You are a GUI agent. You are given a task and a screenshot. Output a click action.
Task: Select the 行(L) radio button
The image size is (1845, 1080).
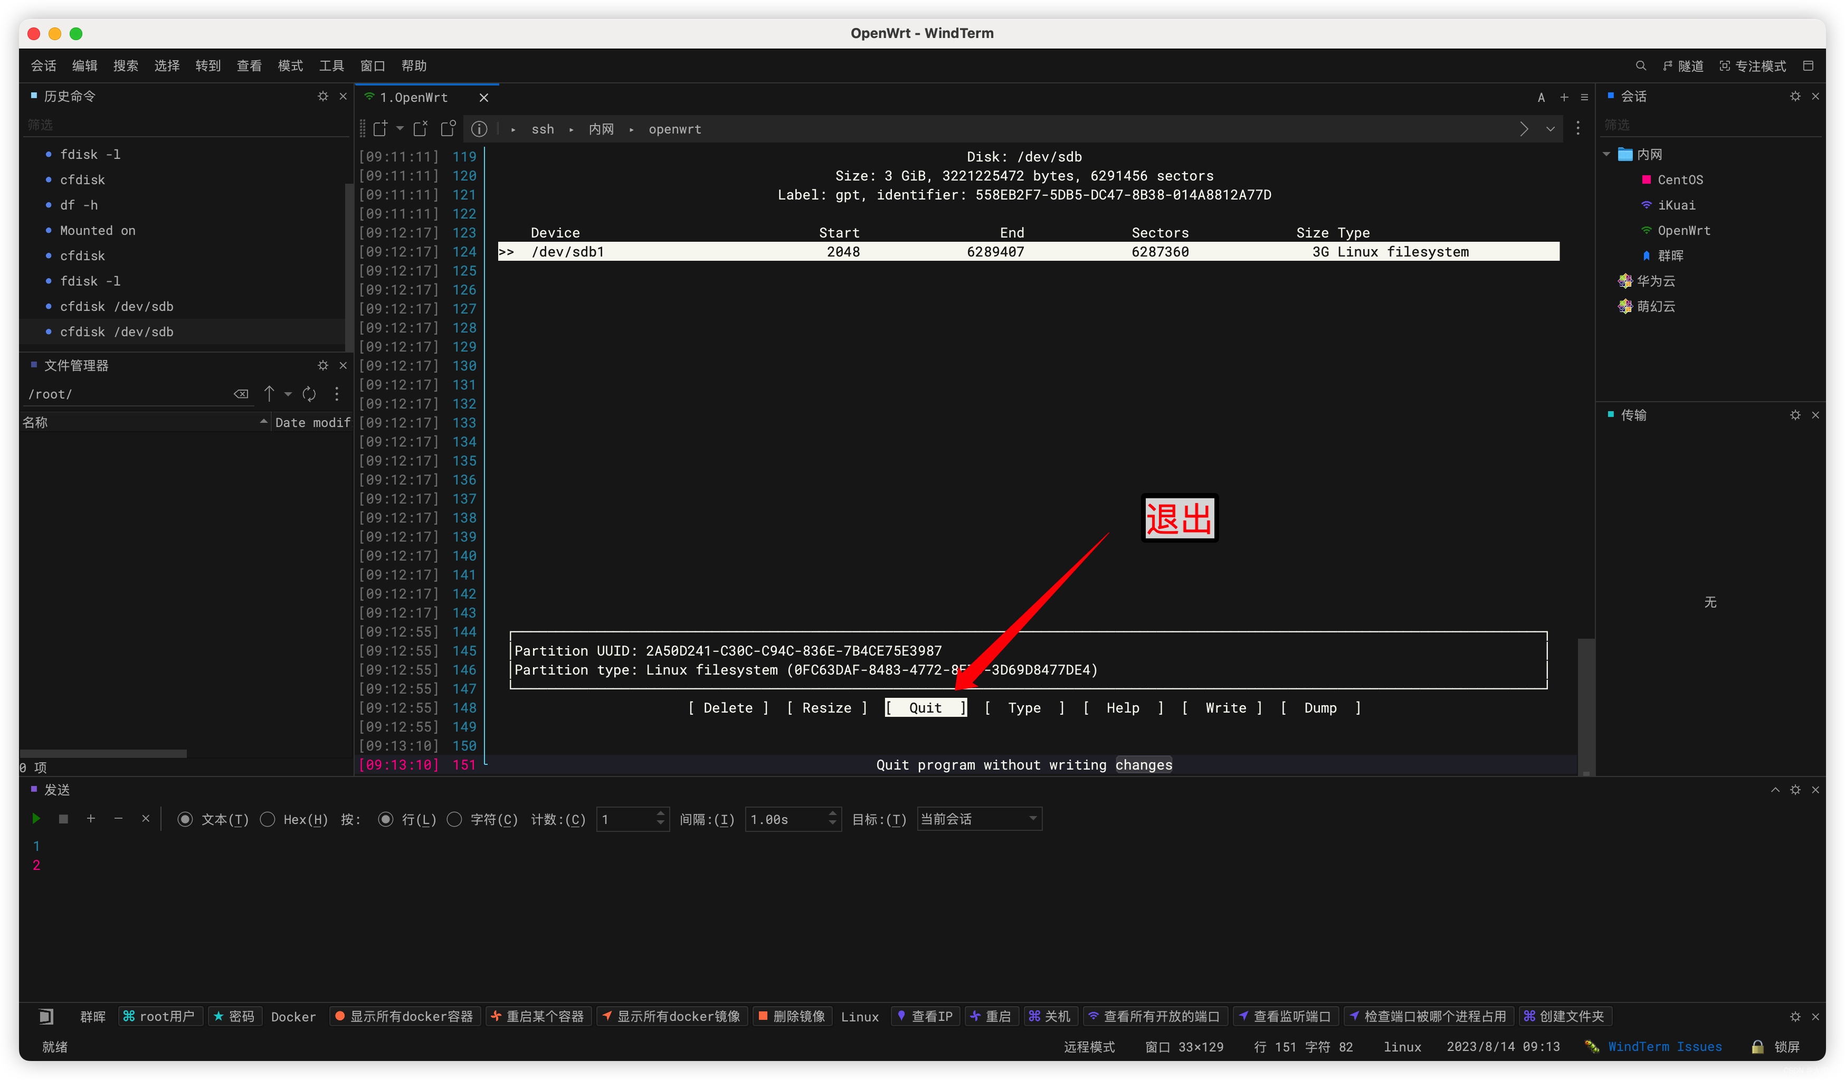tap(386, 819)
